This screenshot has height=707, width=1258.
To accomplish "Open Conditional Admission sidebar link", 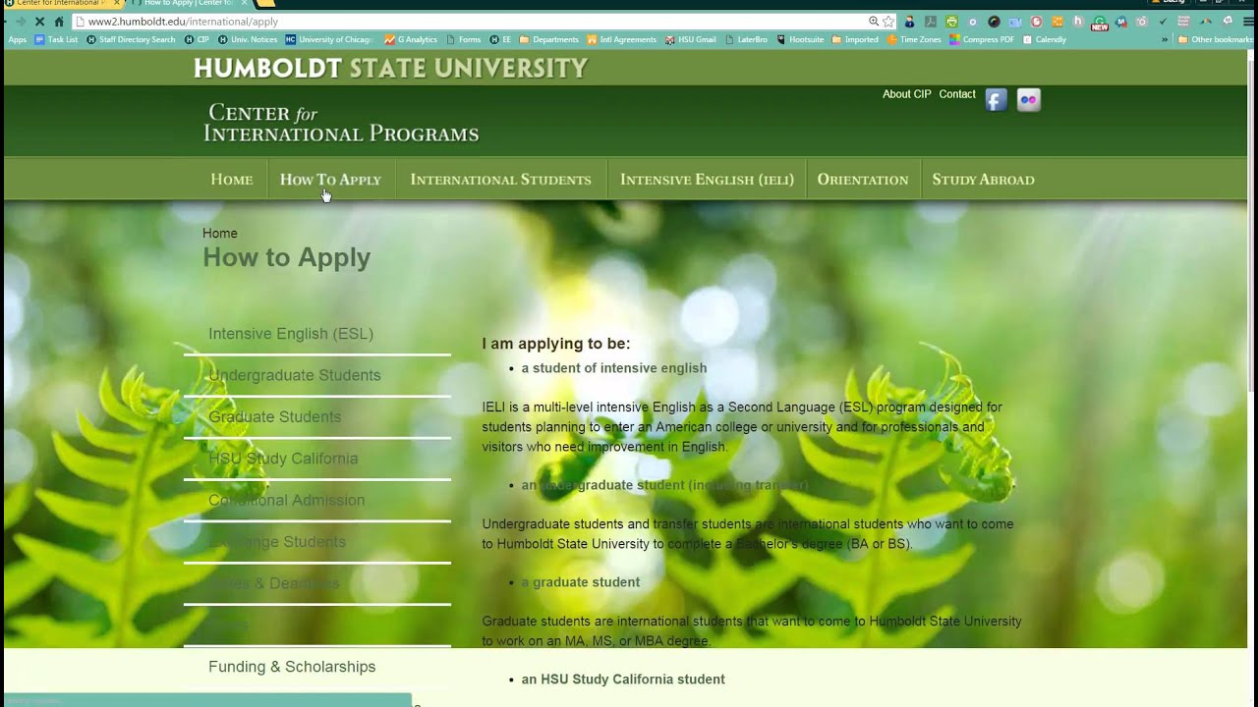I will tap(287, 500).
